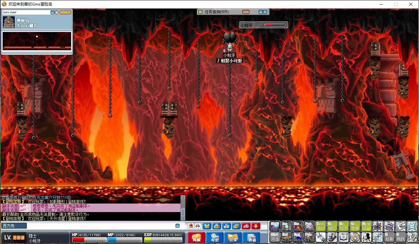The height and width of the screenshot is (244, 419).
Task: Click the red cash shop shortcut icon
Action: 191,226
